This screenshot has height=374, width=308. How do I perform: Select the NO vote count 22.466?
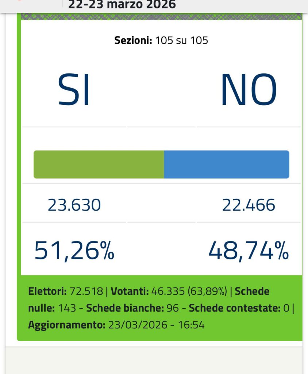[x=249, y=205]
